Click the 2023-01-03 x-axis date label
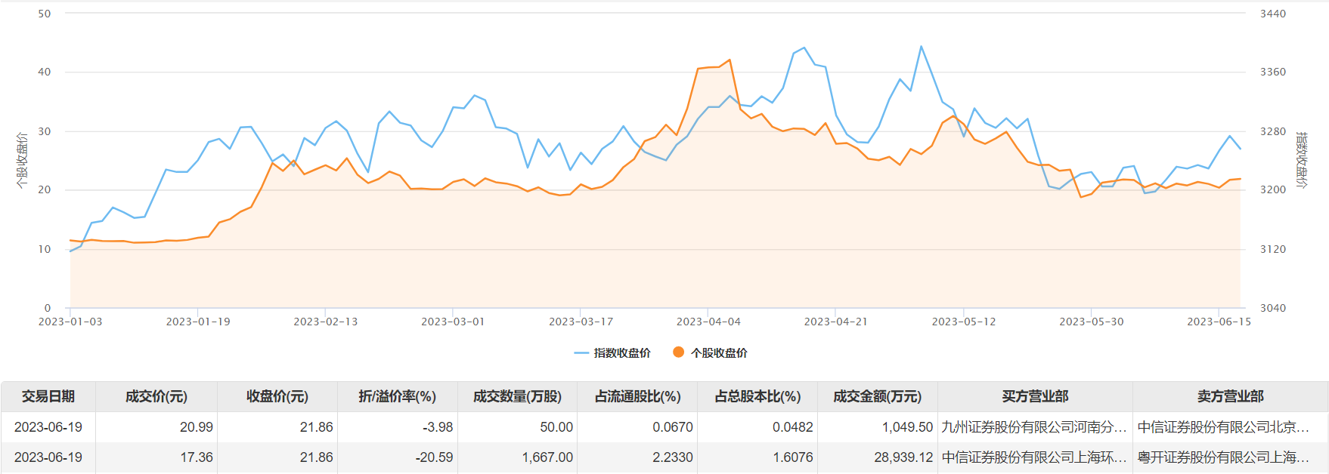 point(70,322)
